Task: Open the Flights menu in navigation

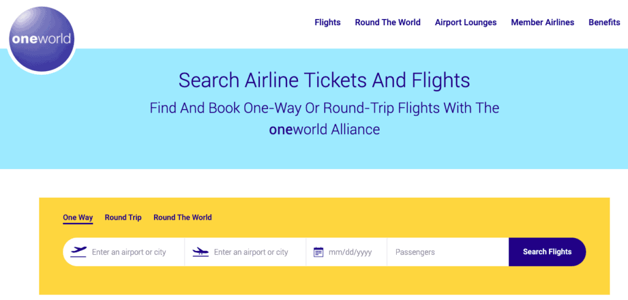Action: (x=327, y=23)
